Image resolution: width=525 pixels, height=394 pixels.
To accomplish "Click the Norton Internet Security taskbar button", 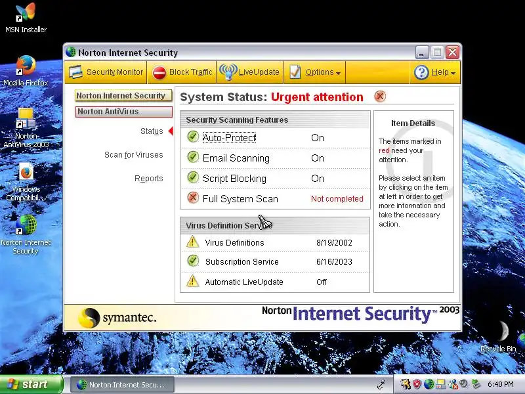I will (x=123, y=385).
